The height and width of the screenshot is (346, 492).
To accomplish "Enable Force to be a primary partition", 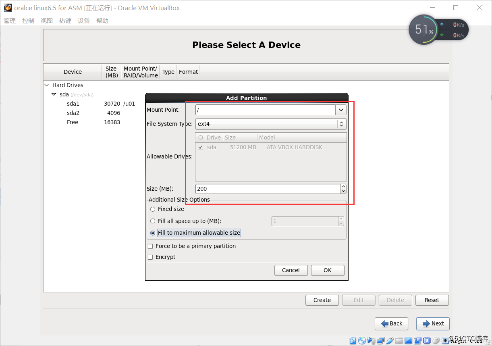I will [x=150, y=246].
